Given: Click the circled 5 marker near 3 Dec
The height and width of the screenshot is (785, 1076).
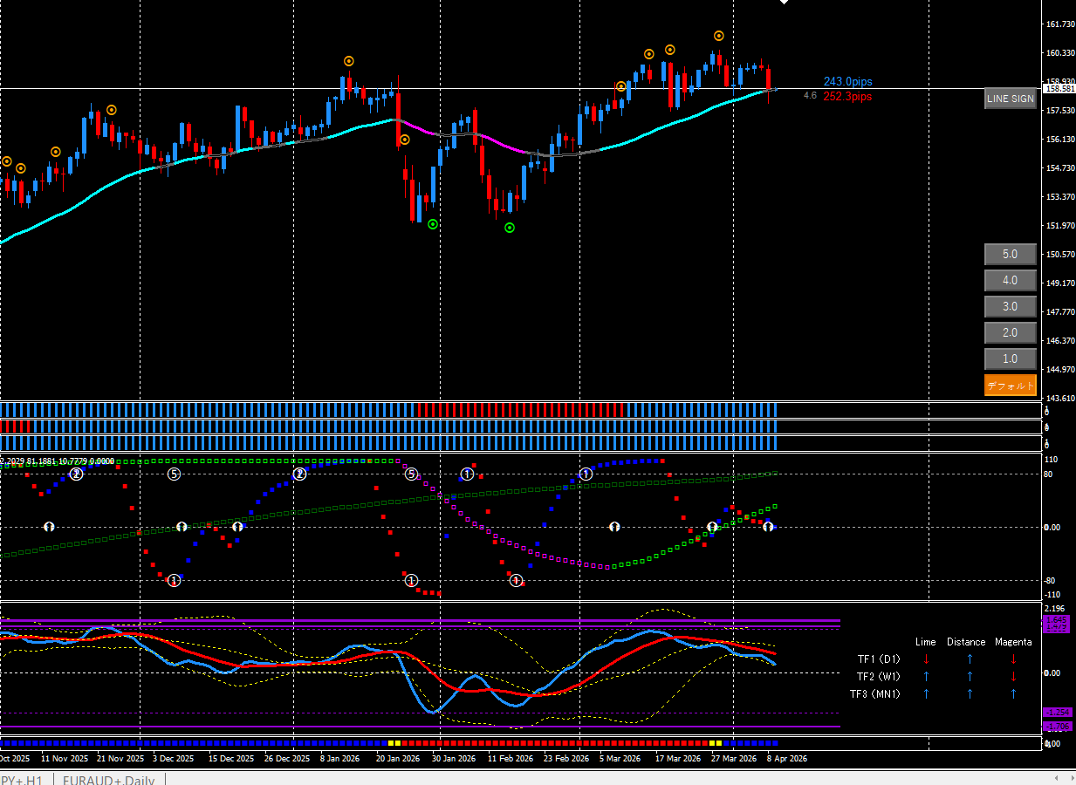Looking at the screenshot, I should point(174,474).
